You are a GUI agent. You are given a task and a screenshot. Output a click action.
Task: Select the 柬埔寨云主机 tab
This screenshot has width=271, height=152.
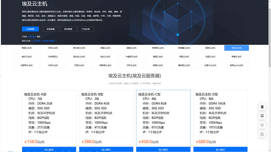point(184,48)
